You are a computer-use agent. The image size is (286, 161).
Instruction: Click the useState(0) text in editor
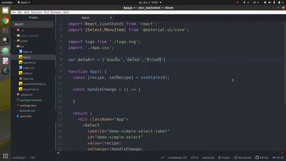click(154, 77)
